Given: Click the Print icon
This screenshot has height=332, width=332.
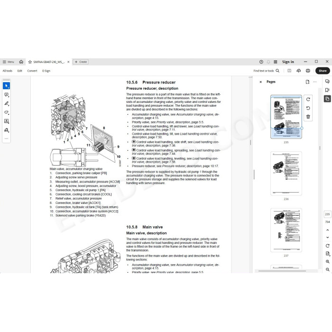Looking at the screenshot, I should [308, 71].
